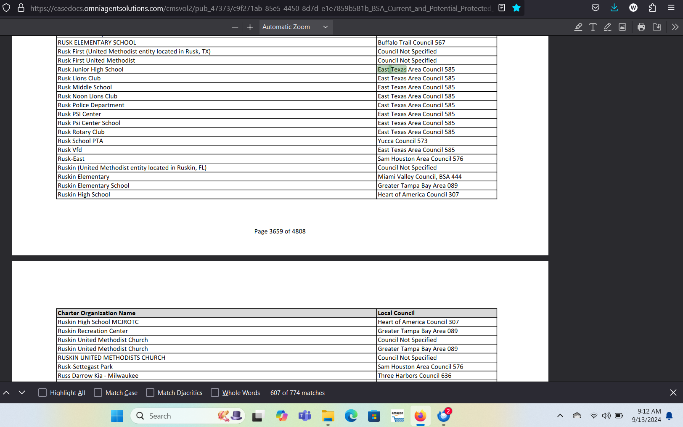Open Firefox from taskbar
This screenshot has height=427, width=683.
tap(420, 416)
